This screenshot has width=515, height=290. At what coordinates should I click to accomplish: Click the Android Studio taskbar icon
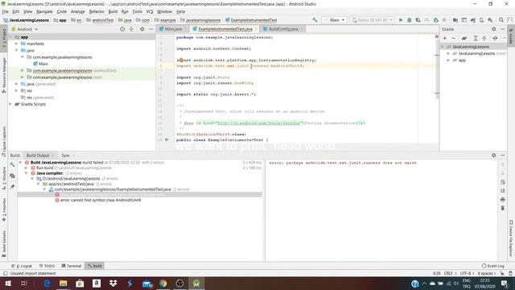pyautogui.click(x=196, y=283)
